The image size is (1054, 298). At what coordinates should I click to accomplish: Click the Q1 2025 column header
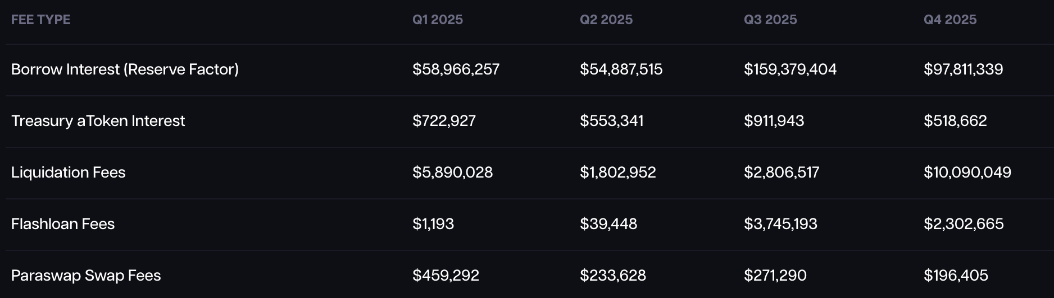(437, 20)
